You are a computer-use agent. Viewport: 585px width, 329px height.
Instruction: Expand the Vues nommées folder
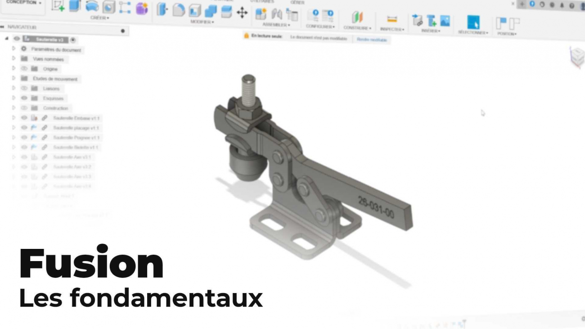tap(13, 59)
